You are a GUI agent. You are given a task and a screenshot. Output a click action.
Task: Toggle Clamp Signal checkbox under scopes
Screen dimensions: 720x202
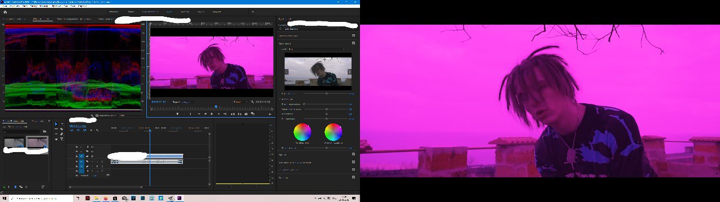pyautogui.click(x=97, y=116)
